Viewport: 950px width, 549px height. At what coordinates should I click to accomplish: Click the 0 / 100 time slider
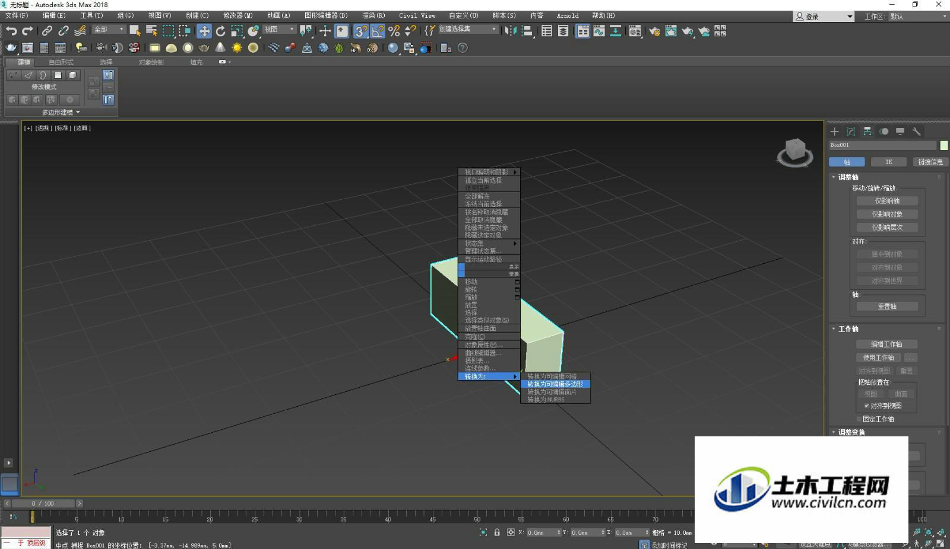click(x=43, y=503)
